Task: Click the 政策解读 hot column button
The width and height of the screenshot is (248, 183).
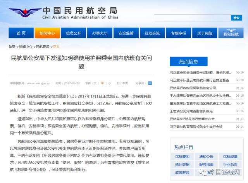Action: (183, 172)
